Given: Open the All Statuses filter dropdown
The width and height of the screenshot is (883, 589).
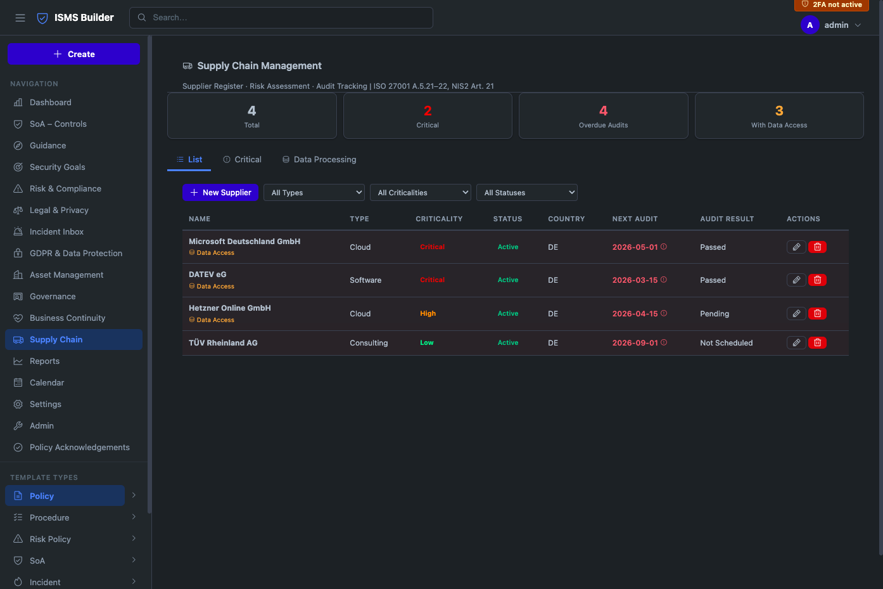Looking at the screenshot, I should 527,193.
